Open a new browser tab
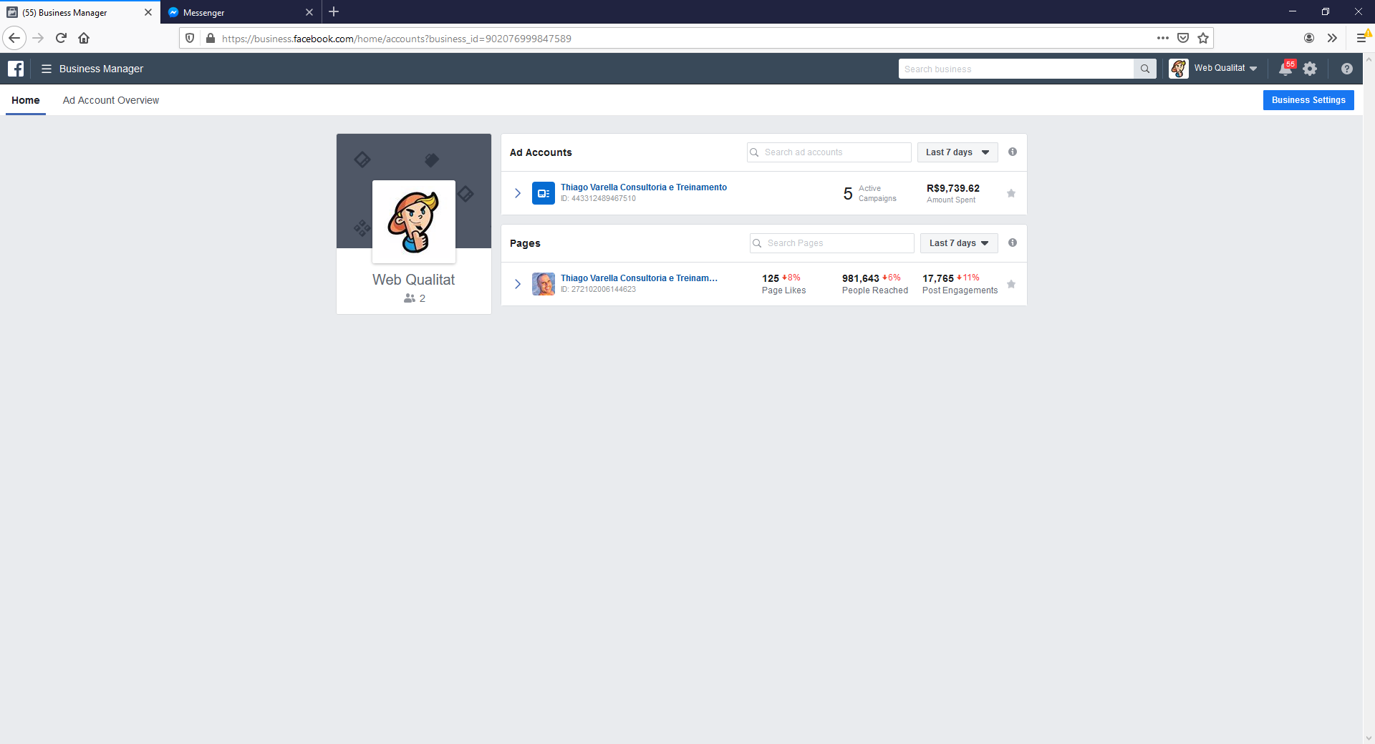The image size is (1375, 744). [334, 11]
